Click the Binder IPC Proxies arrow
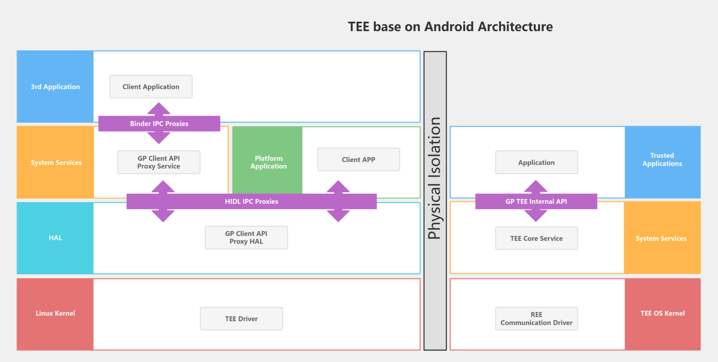718x362 pixels. (x=159, y=123)
